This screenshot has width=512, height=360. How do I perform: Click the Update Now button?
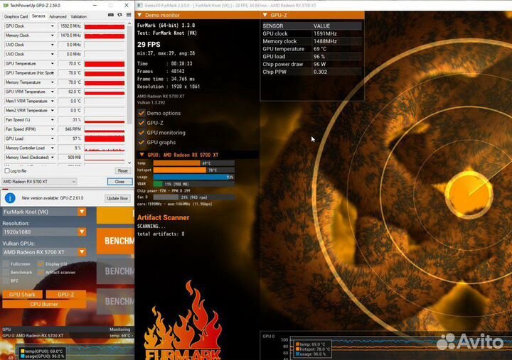tap(117, 198)
